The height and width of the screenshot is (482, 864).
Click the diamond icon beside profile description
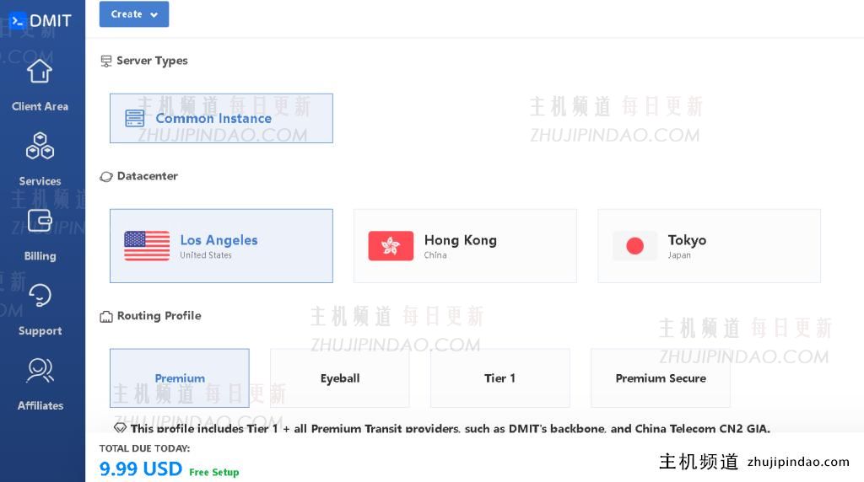point(120,427)
